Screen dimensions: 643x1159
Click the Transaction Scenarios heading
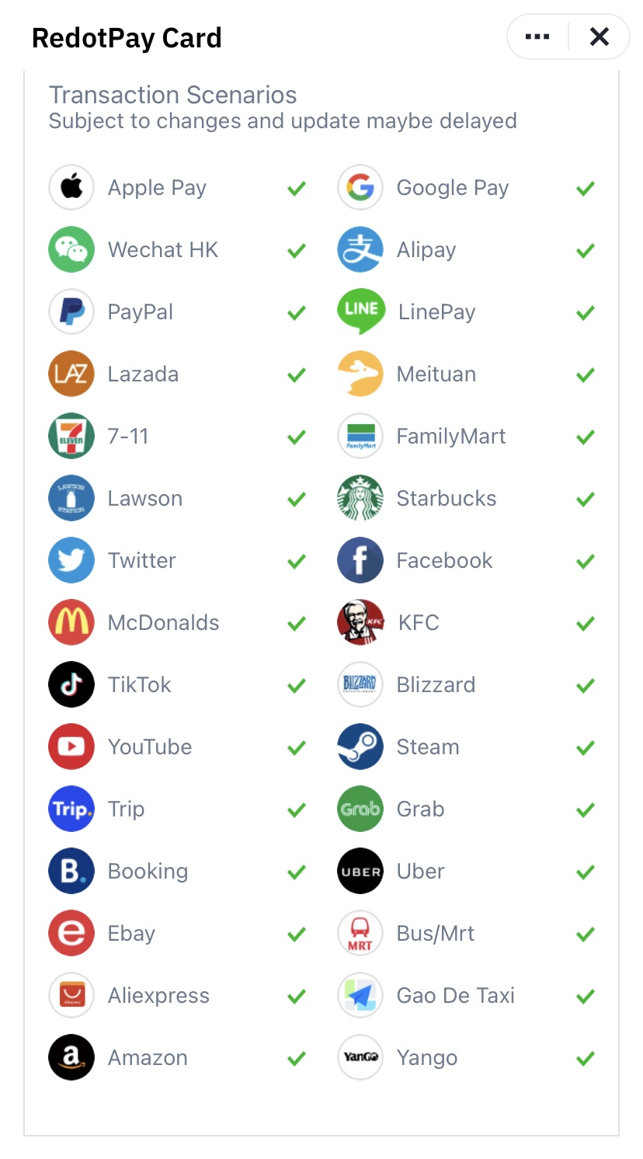pyautogui.click(x=172, y=95)
